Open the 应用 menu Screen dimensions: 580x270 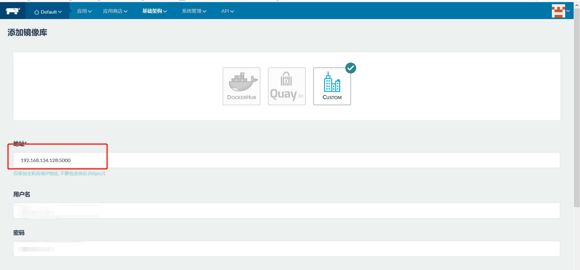click(84, 11)
